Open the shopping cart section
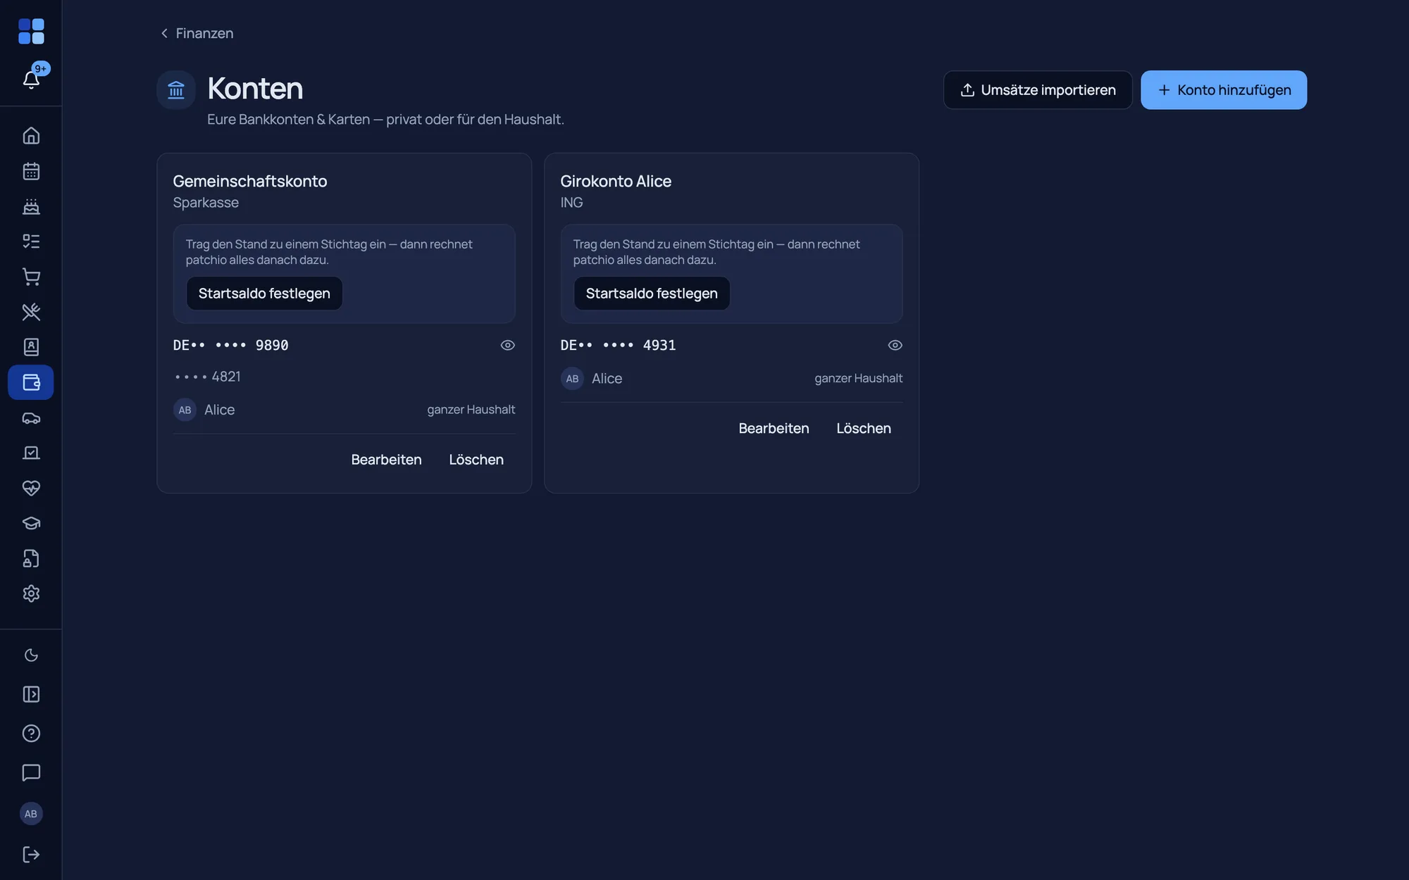Image resolution: width=1409 pixels, height=880 pixels. [31, 277]
